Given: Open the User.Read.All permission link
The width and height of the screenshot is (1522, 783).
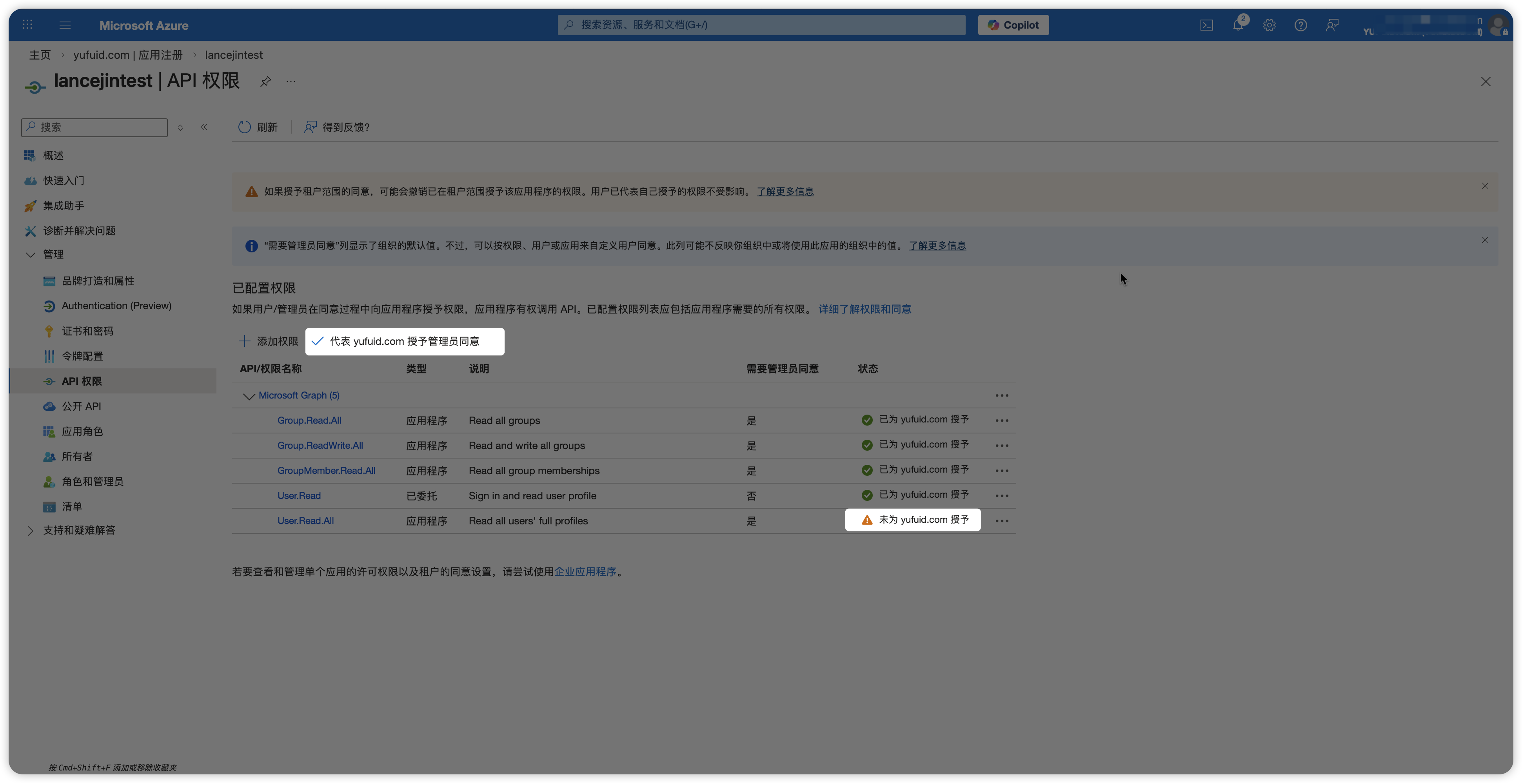Looking at the screenshot, I should pyautogui.click(x=305, y=521).
